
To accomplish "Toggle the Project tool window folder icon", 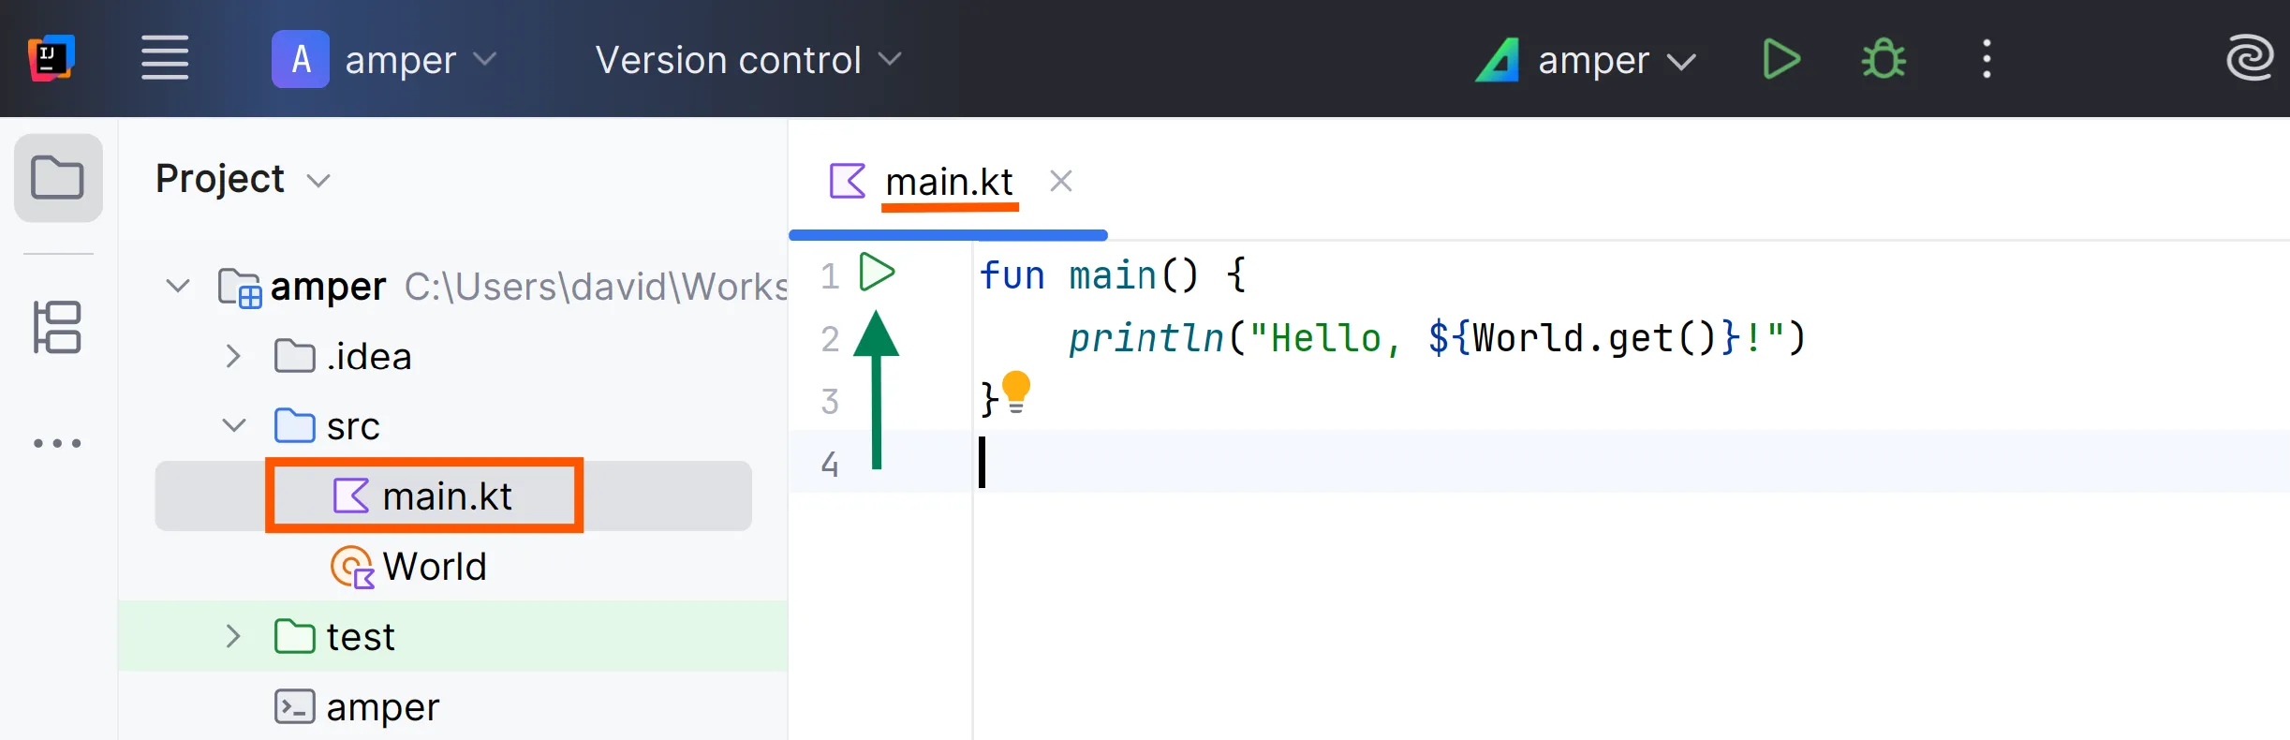I will [58, 178].
